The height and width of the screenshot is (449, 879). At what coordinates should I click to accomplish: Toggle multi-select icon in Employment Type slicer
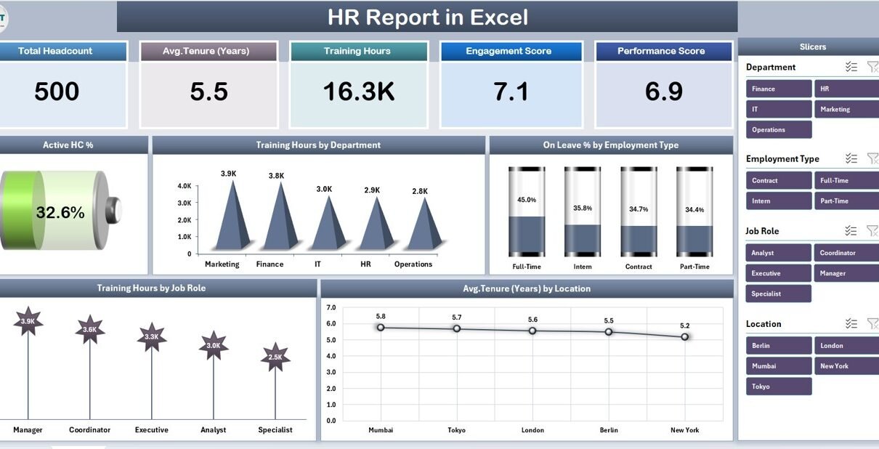point(851,158)
